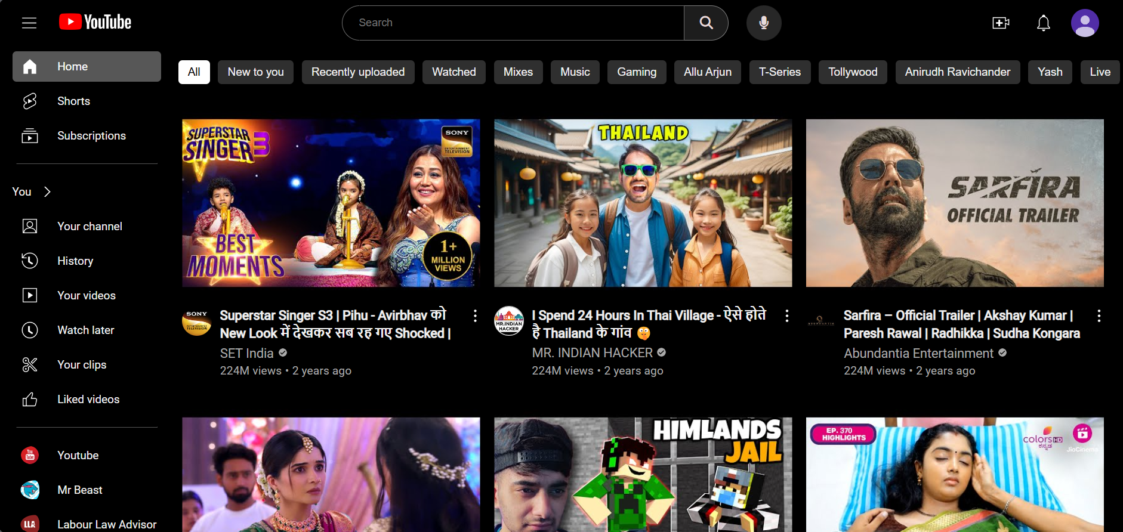Open options menu for Superstar Singer video
The height and width of the screenshot is (532, 1123).
475,316
